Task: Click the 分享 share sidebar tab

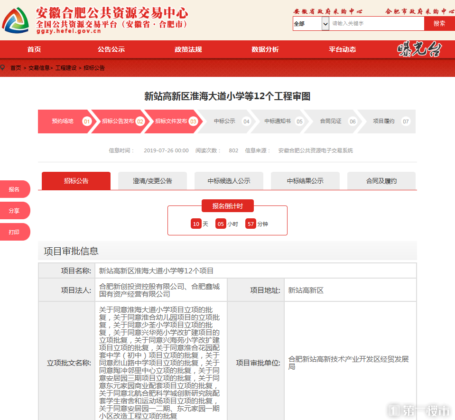Action: (13, 210)
